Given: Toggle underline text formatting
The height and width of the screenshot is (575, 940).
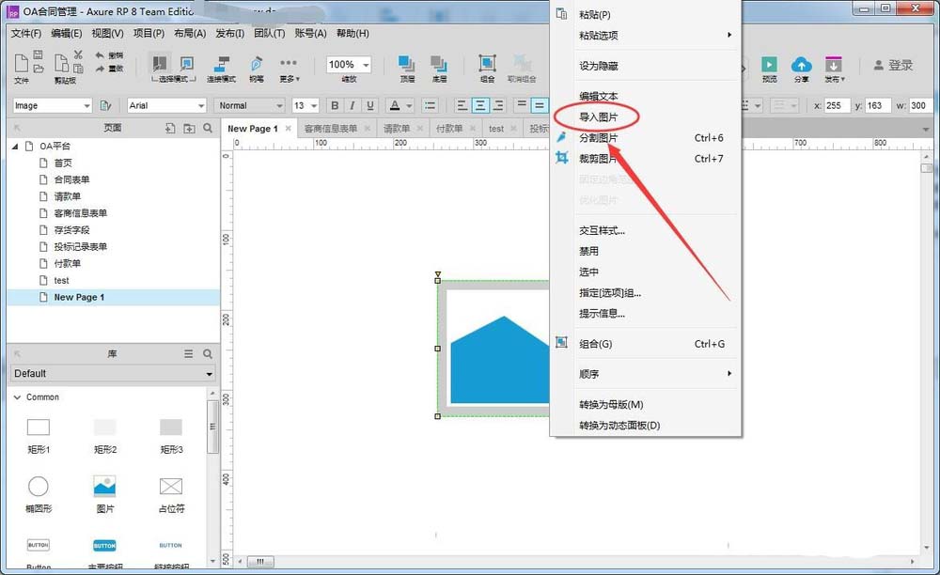Looking at the screenshot, I should pos(370,106).
